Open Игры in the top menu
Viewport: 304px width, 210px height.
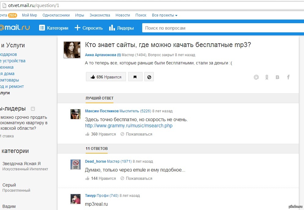[80, 15]
